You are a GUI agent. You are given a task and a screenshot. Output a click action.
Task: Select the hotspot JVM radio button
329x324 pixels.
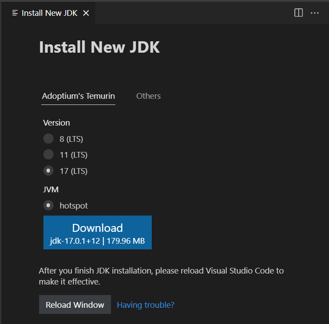click(x=48, y=205)
